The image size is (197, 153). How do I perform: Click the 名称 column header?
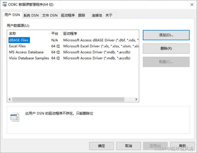click(x=28, y=34)
